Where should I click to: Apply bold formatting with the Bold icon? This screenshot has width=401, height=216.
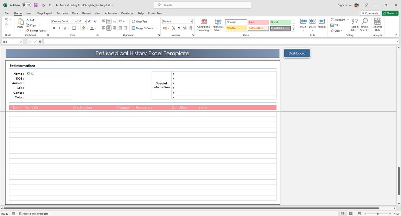pyautogui.click(x=54, y=28)
